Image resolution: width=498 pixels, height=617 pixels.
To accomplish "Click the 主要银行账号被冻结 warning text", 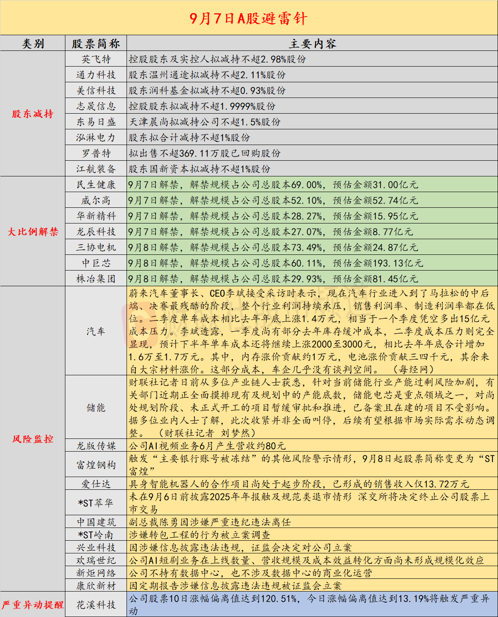I will (x=312, y=465).
